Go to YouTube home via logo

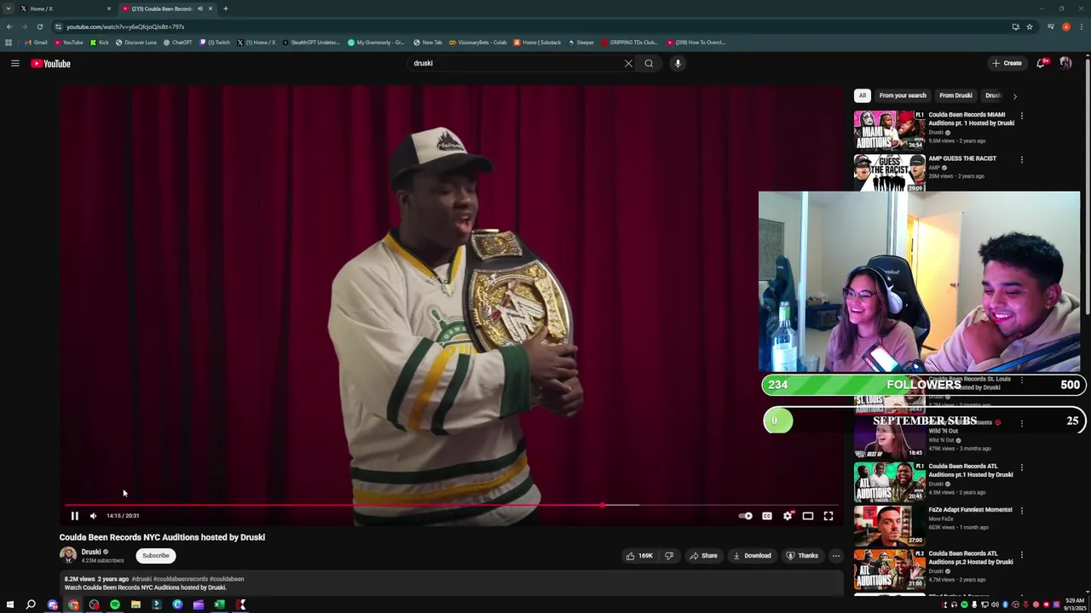pos(51,63)
